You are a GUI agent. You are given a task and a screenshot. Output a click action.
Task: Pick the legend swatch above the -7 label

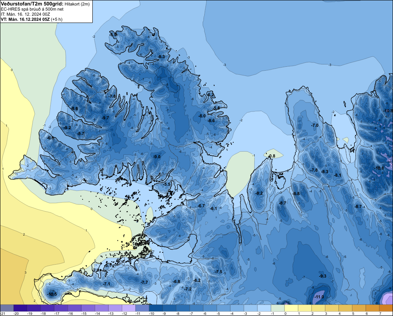point(196,308)
